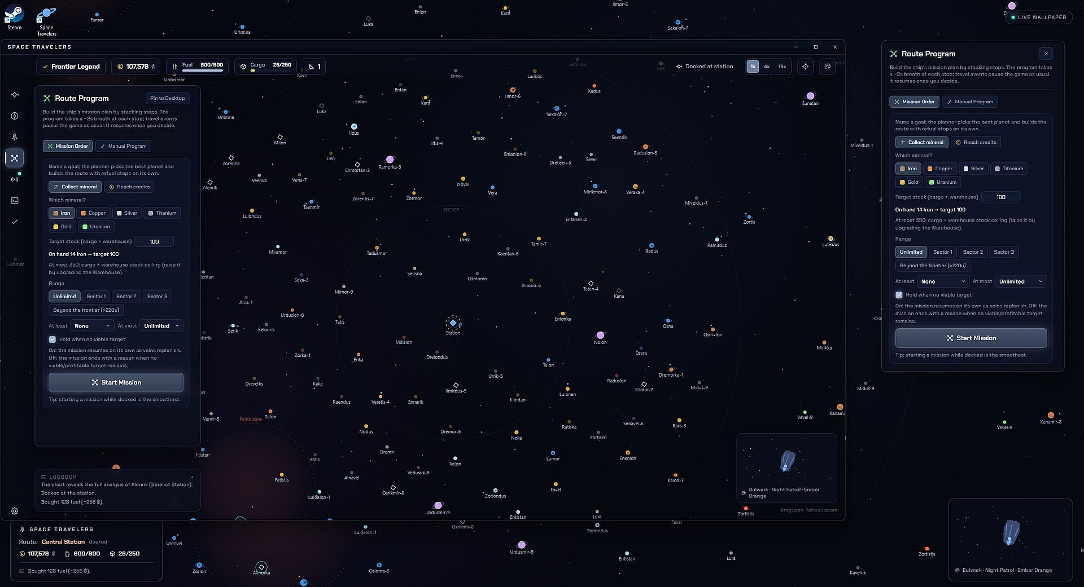
Task: Click the Bulwark ship preview in the game window
Action: (x=787, y=467)
